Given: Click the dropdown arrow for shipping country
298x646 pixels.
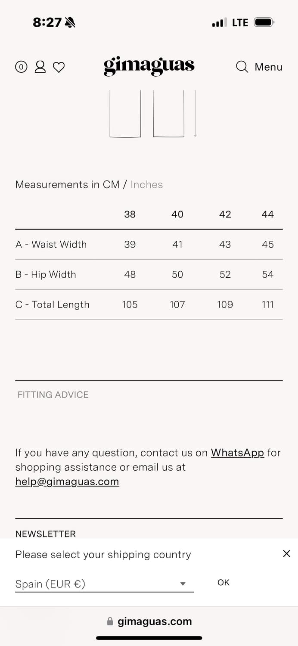Looking at the screenshot, I should 183,584.
